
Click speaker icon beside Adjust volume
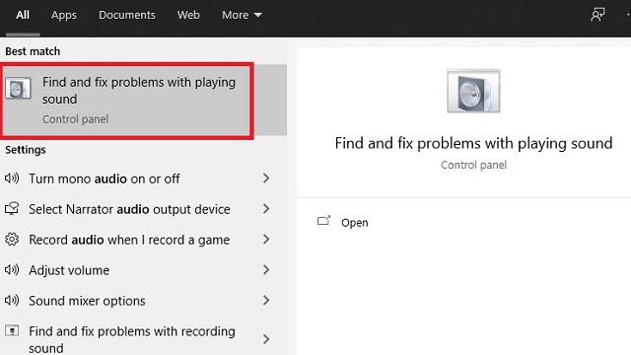pos(12,269)
